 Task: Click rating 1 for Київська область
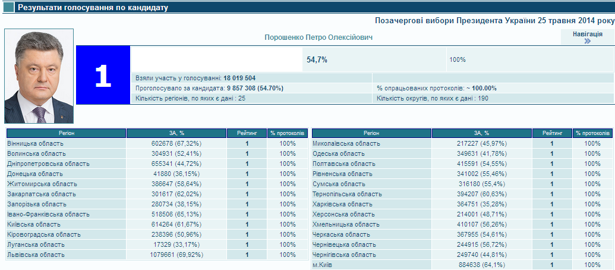tap(247, 224)
